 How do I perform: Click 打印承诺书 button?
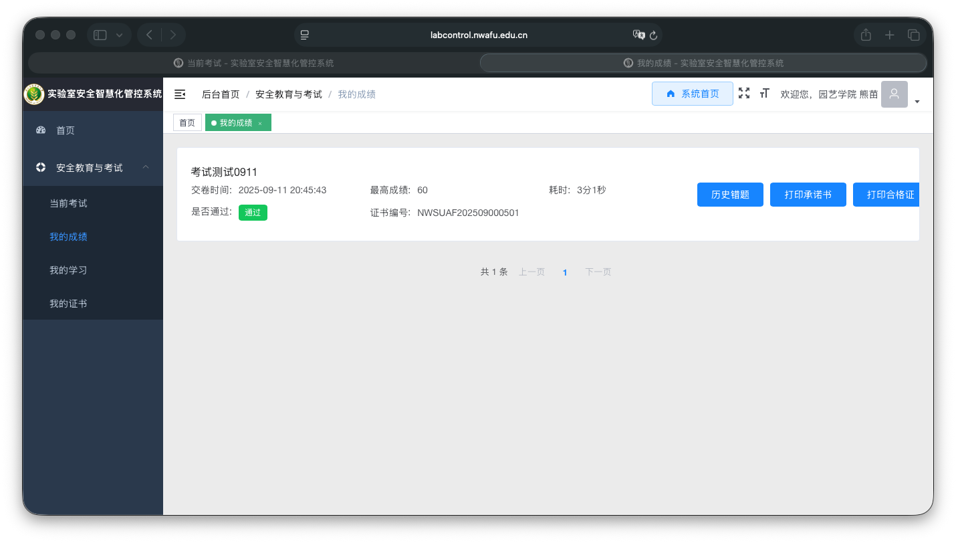pyautogui.click(x=808, y=195)
